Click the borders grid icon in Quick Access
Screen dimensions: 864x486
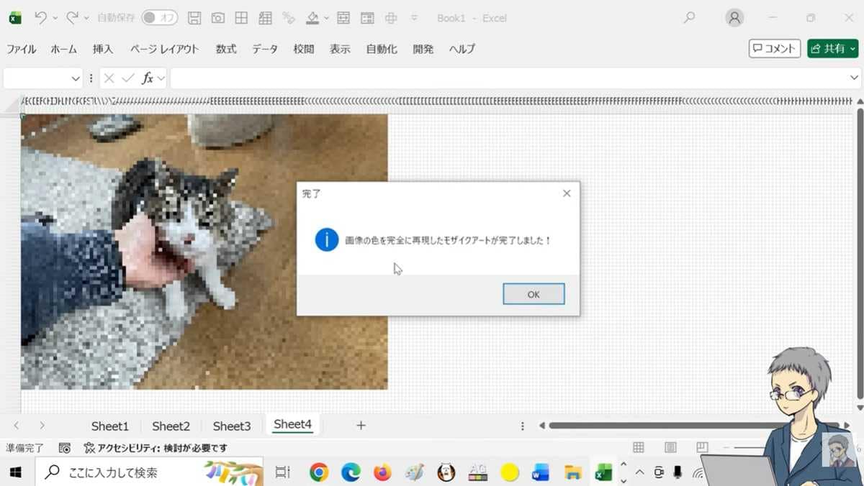pos(241,18)
